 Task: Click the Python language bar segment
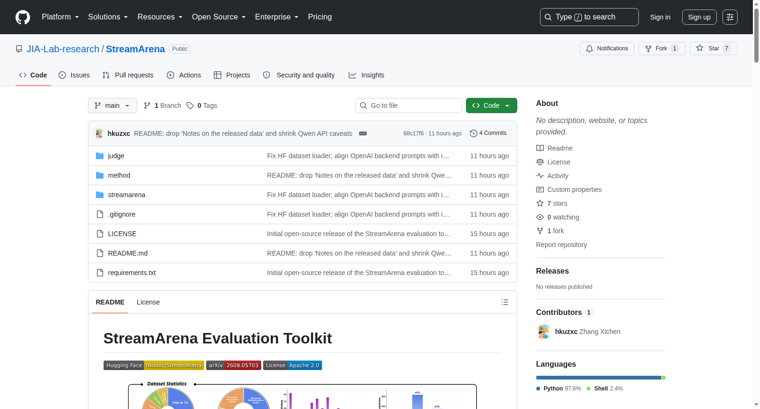(598, 378)
